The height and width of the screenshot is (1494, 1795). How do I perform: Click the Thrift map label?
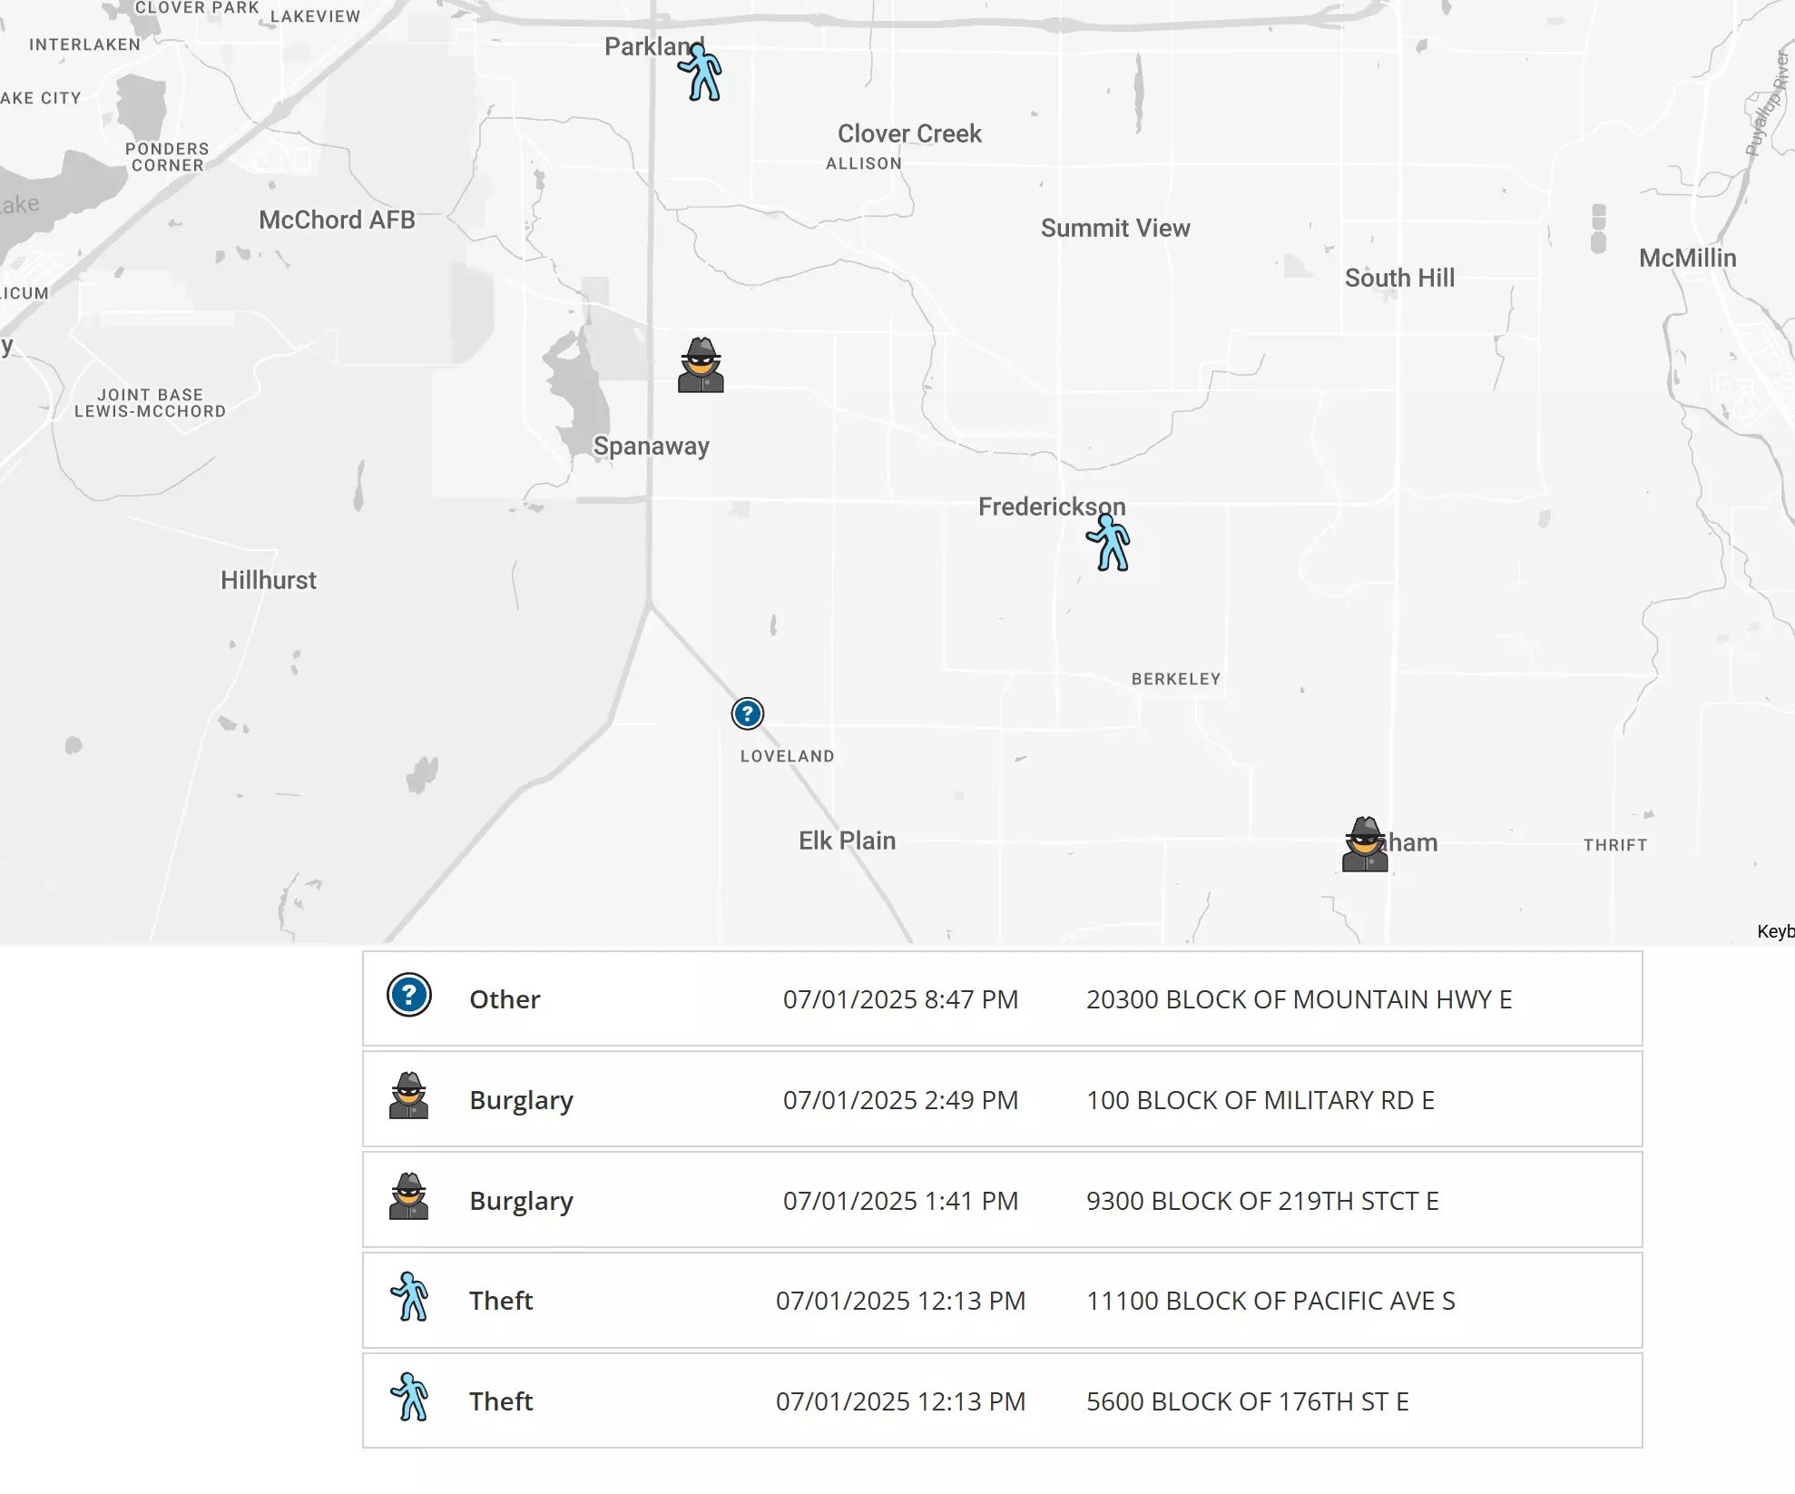click(x=1615, y=845)
